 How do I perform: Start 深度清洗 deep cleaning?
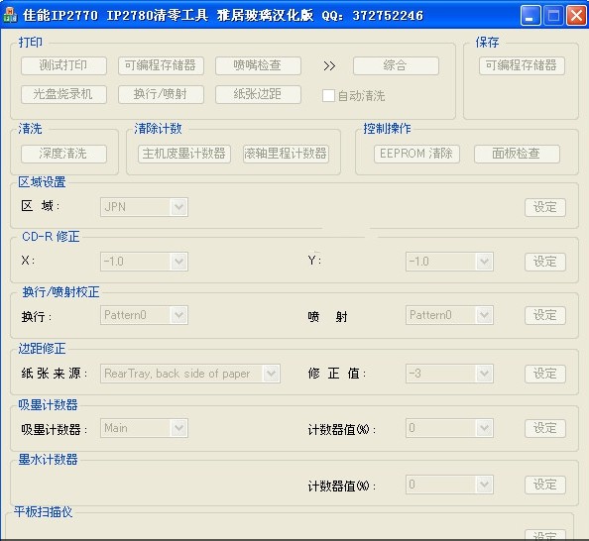pyautogui.click(x=63, y=154)
